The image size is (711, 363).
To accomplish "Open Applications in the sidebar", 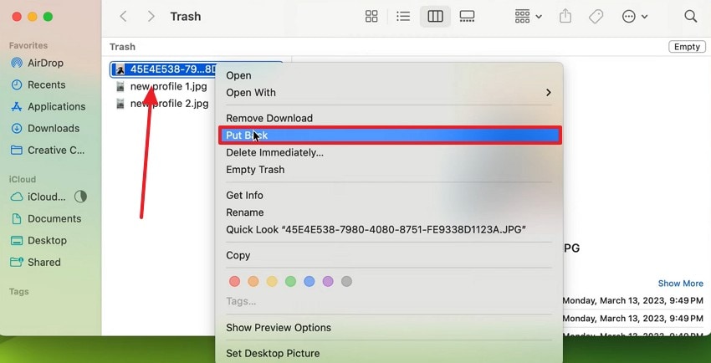I will tap(56, 106).
